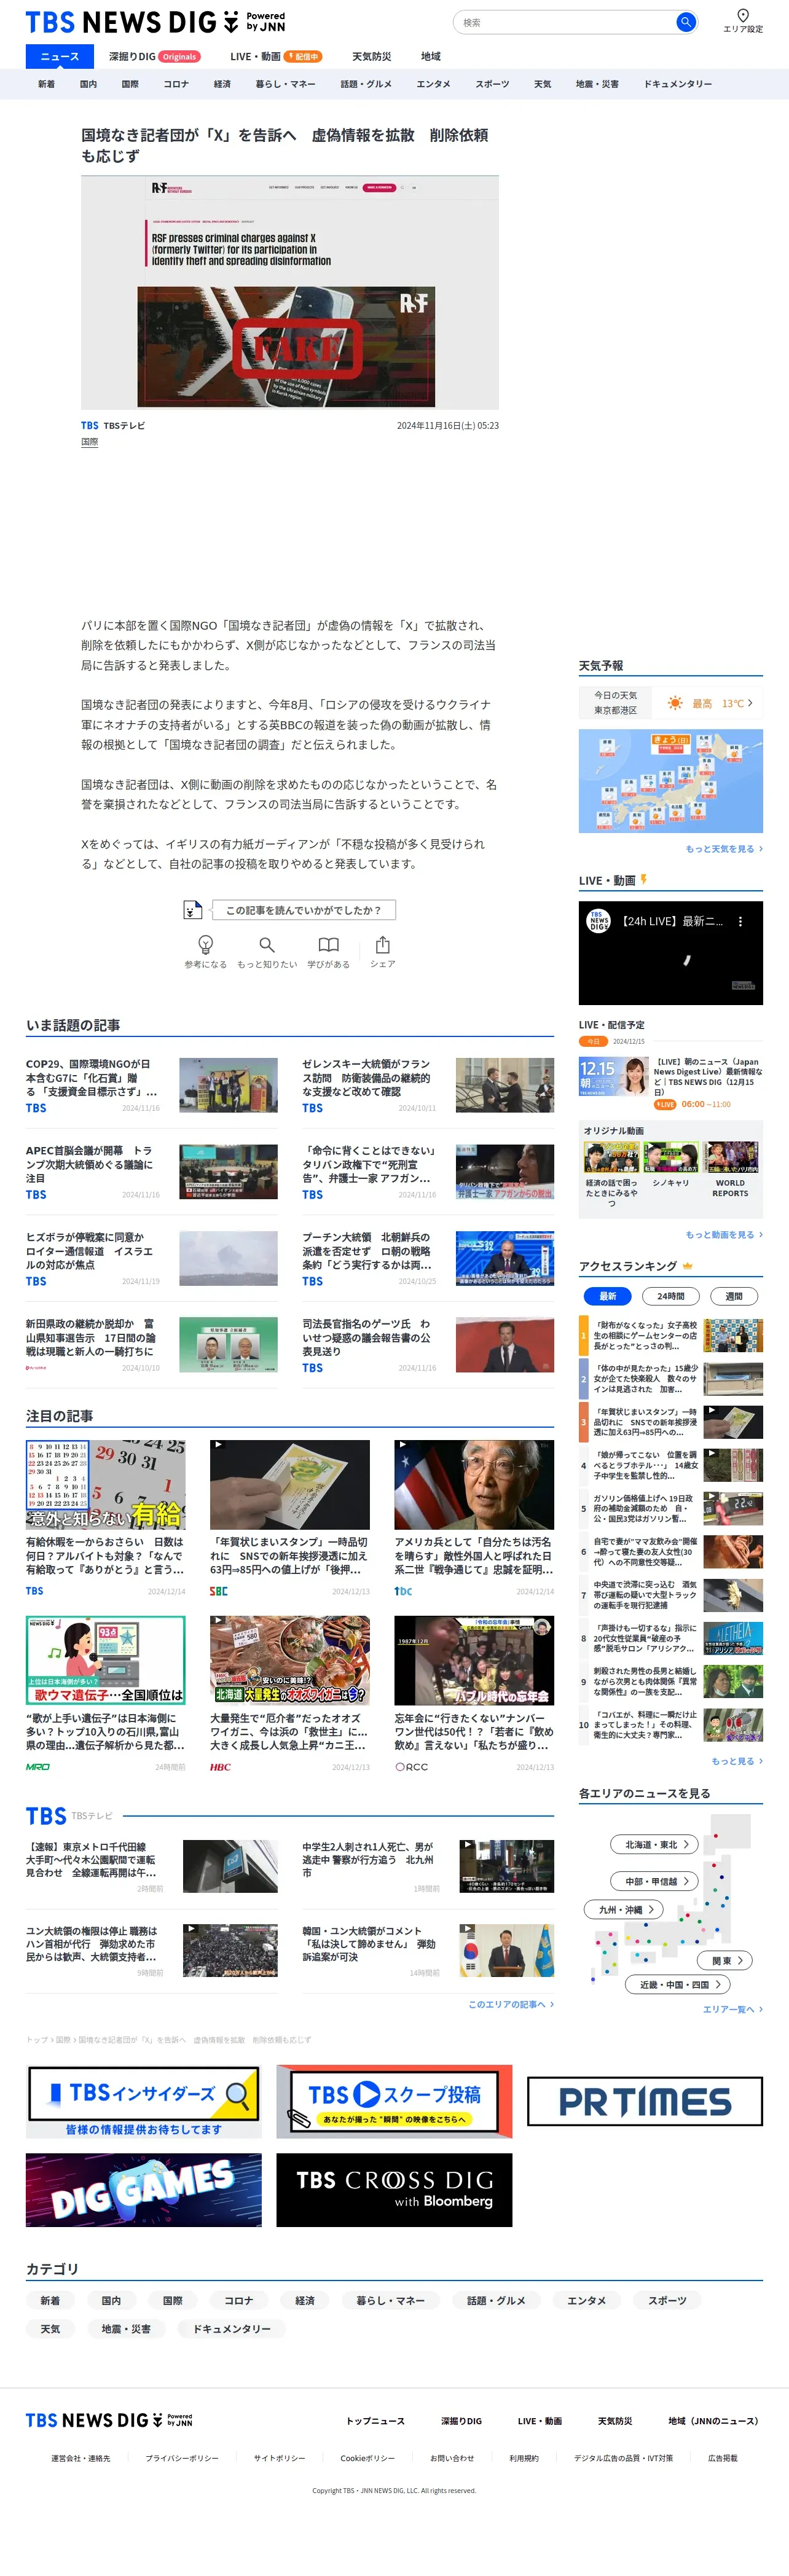Screen dimensions: 789x2576
Task: Click the 学びがある book icon
Action: (x=328, y=945)
